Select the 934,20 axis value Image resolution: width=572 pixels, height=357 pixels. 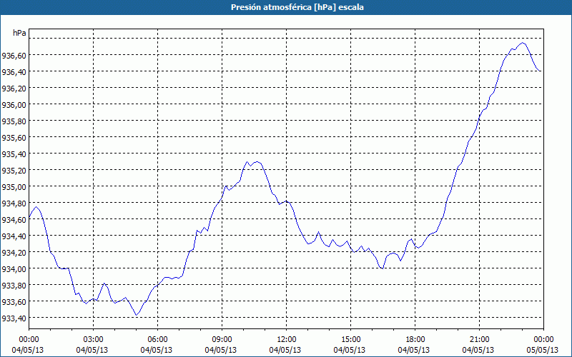[14, 253]
